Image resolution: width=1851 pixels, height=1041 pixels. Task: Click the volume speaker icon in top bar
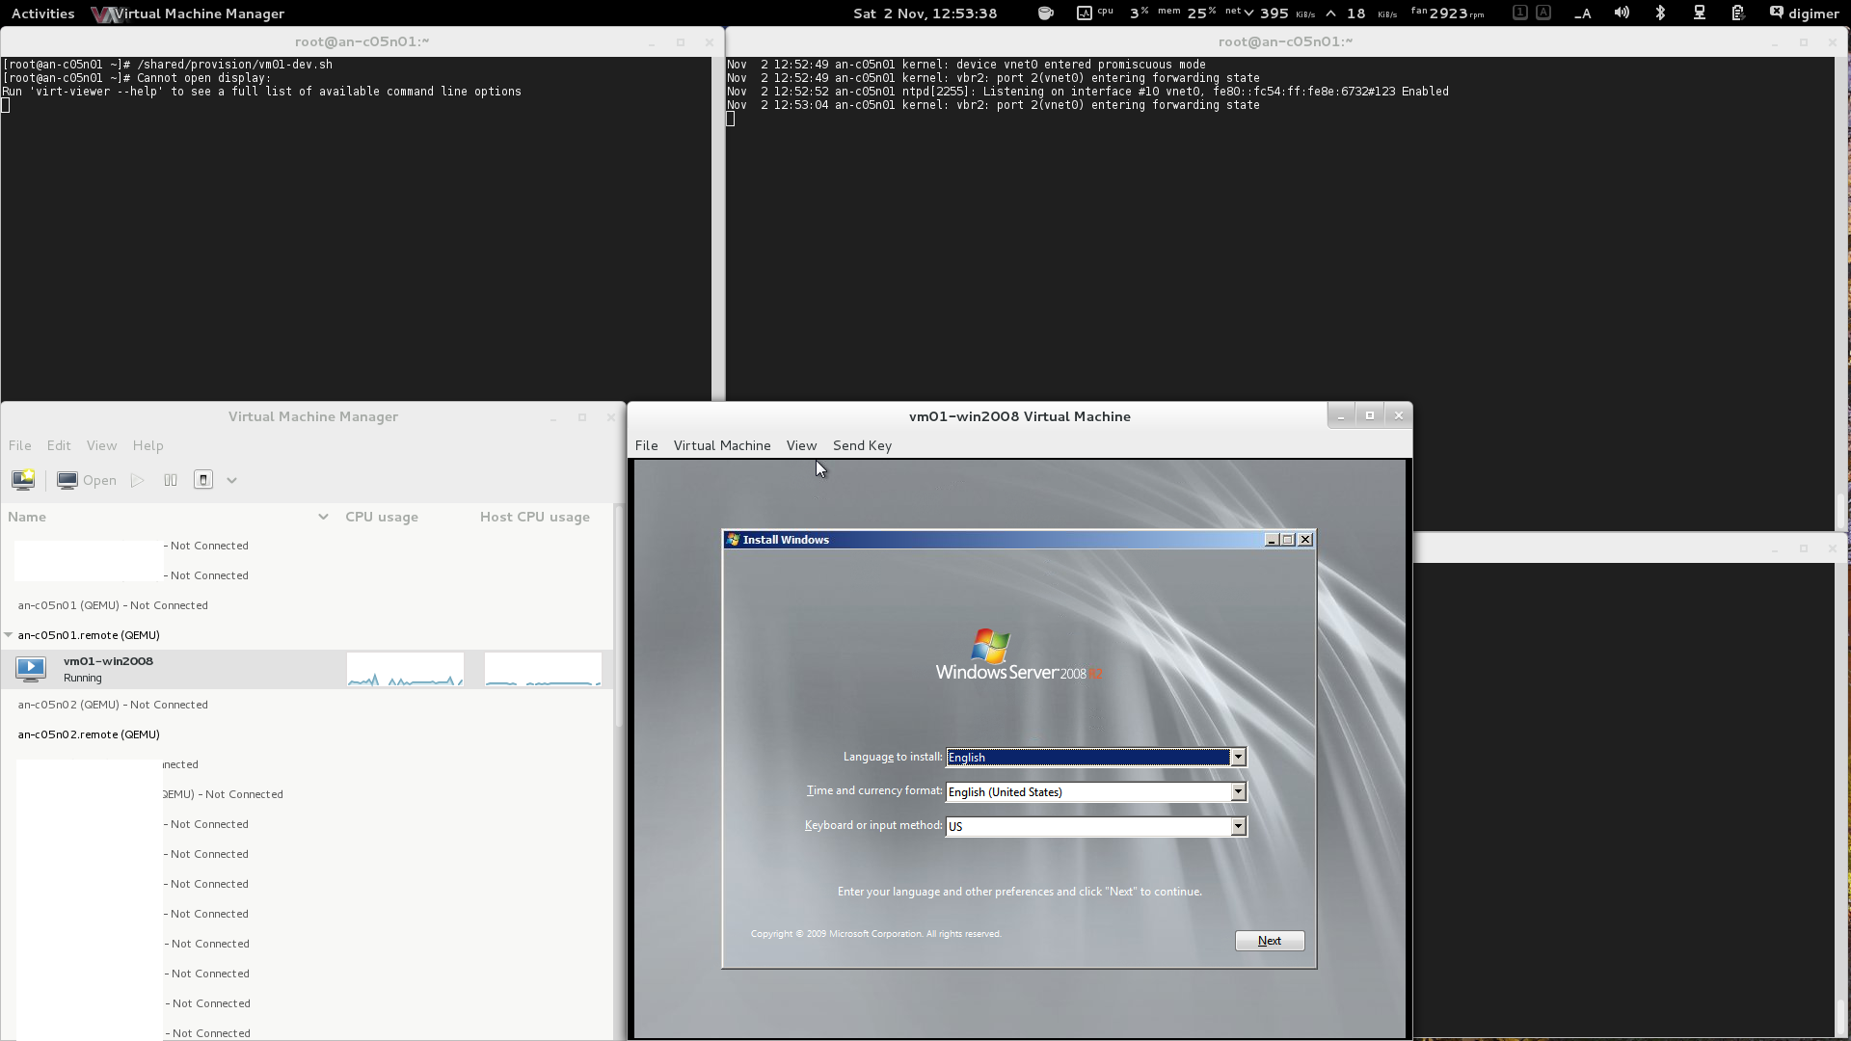coord(1622,13)
